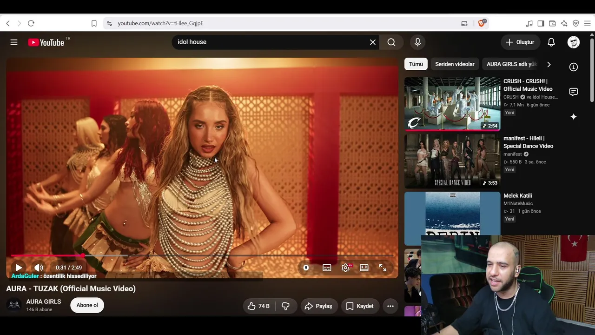Open the YouTube guide hamburger menu
Viewport: 595px width, 335px height.
click(x=14, y=42)
